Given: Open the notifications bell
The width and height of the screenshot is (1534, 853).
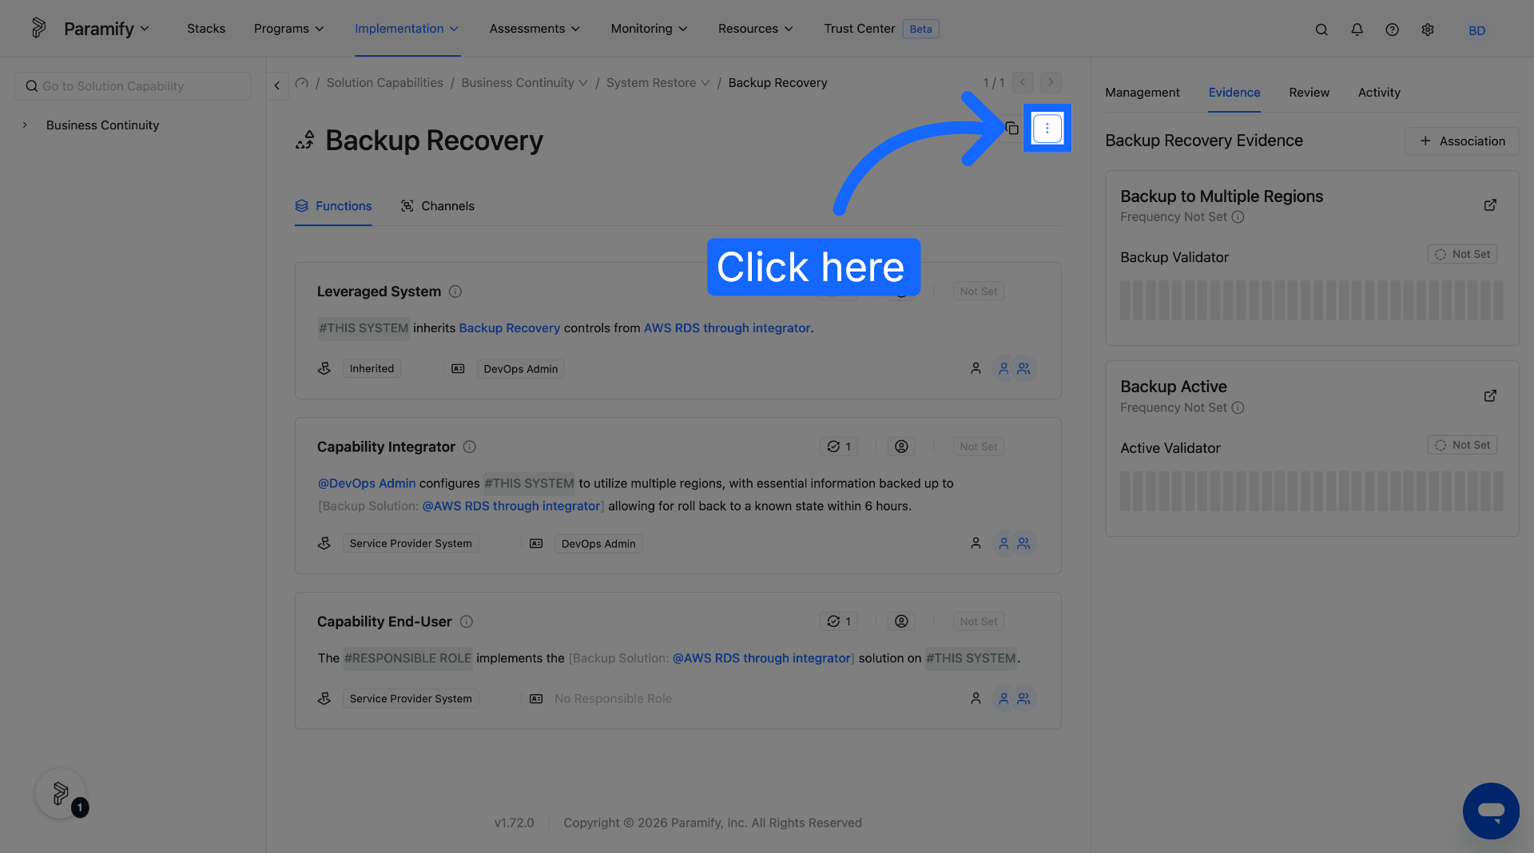Looking at the screenshot, I should [x=1357, y=30].
